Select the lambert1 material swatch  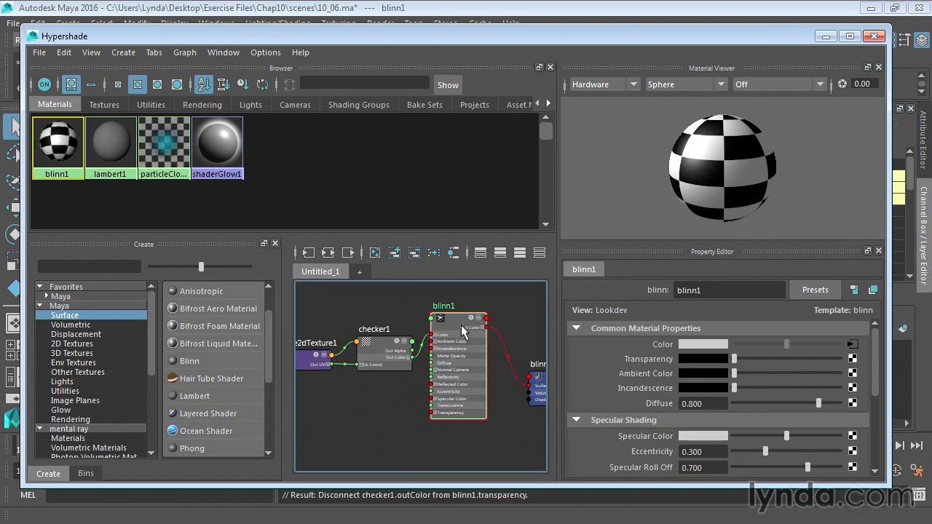(x=111, y=148)
